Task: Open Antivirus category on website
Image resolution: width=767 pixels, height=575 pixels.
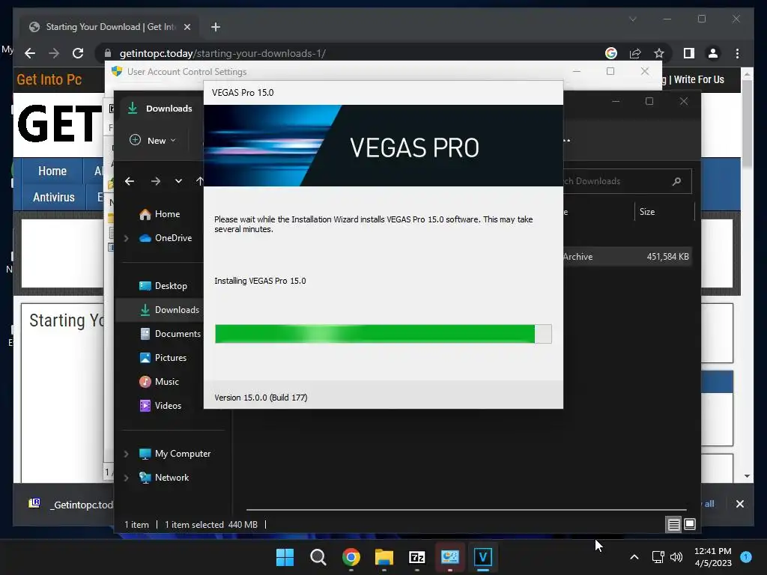Action: 54,197
